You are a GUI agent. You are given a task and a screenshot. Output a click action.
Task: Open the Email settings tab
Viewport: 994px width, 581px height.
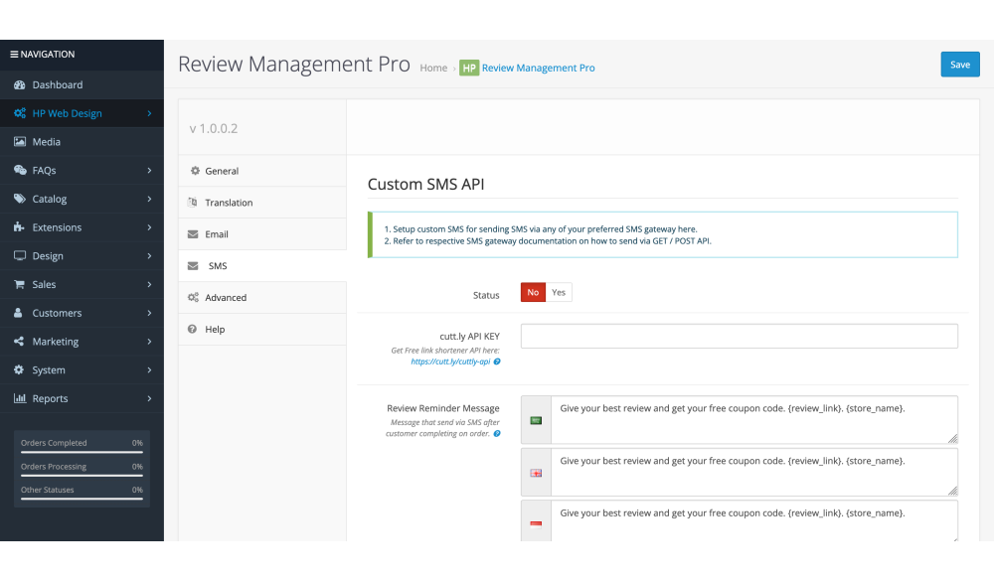click(x=217, y=234)
